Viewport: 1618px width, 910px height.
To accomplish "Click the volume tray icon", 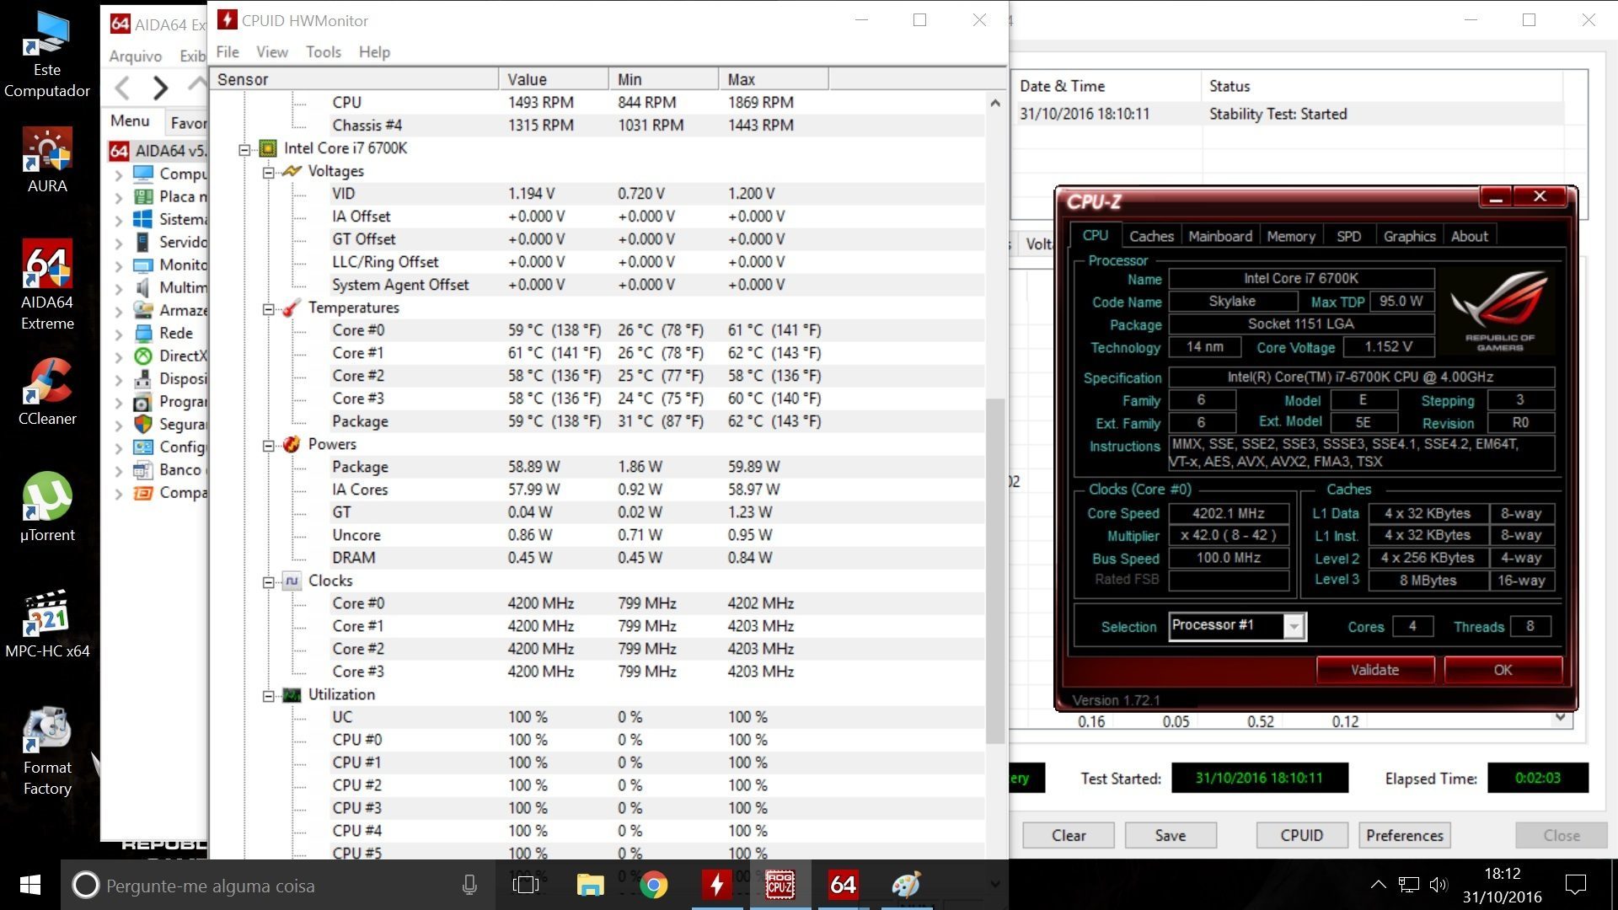I will click(1439, 885).
